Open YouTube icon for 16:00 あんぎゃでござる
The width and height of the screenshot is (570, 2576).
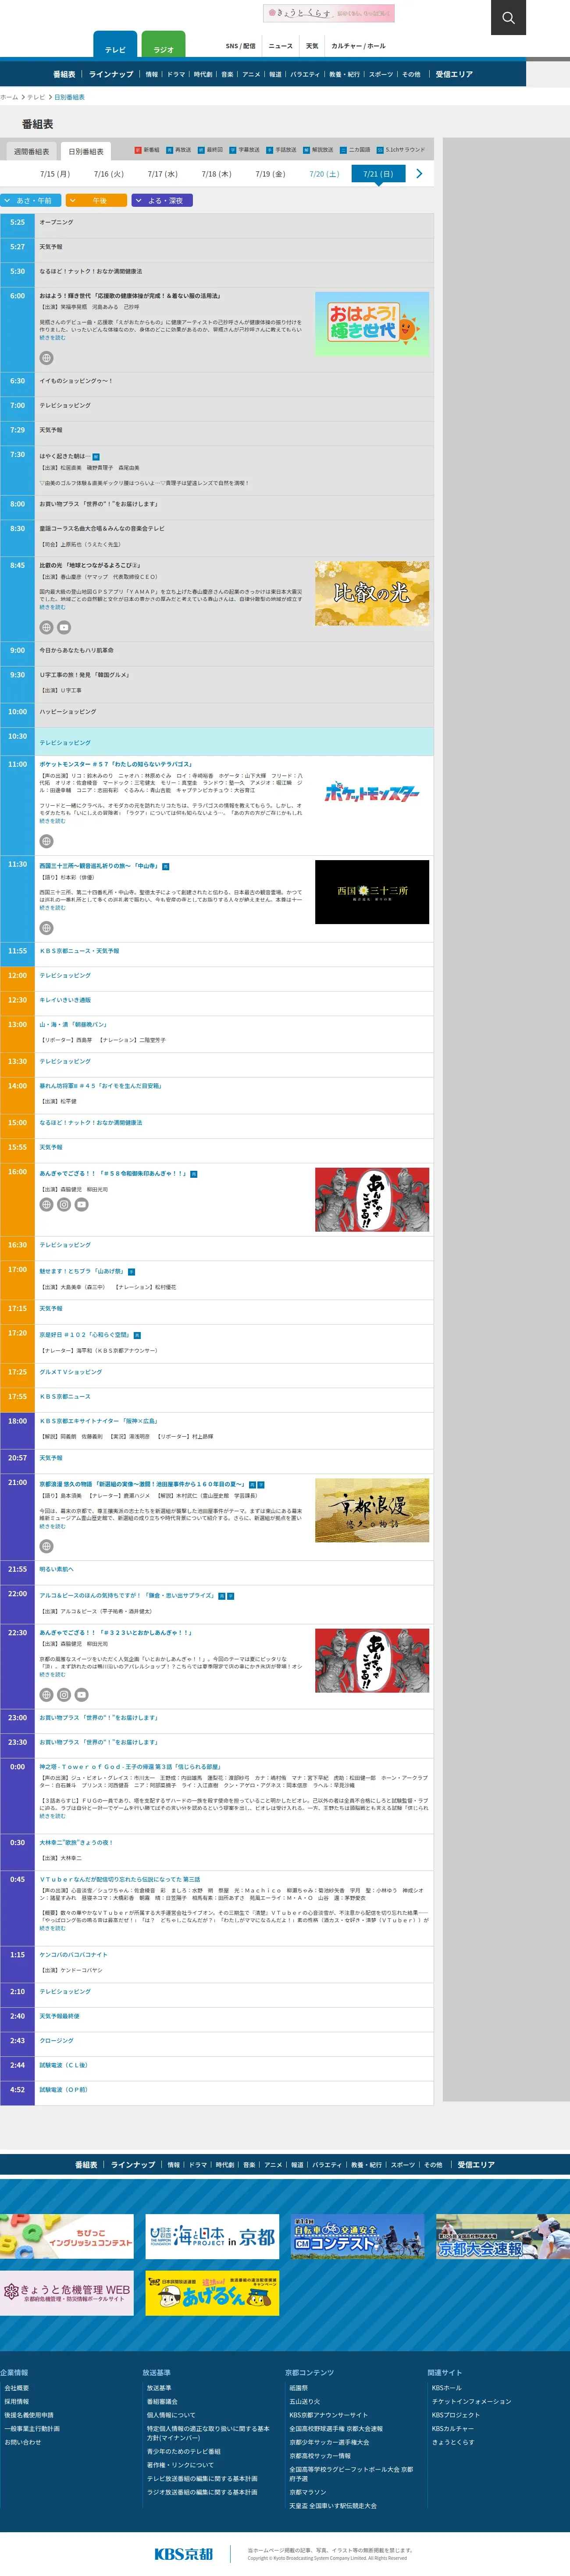pyautogui.click(x=82, y=1205)
